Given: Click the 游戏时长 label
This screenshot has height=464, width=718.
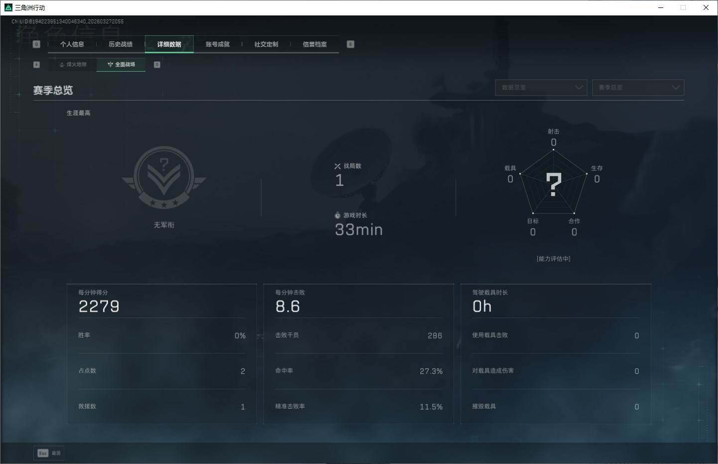Looking at the screenshot, I should (356, 216).
